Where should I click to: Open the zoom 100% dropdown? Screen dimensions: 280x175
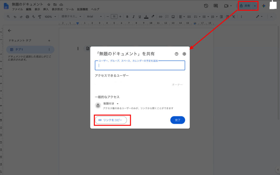[x=50, y=17]
